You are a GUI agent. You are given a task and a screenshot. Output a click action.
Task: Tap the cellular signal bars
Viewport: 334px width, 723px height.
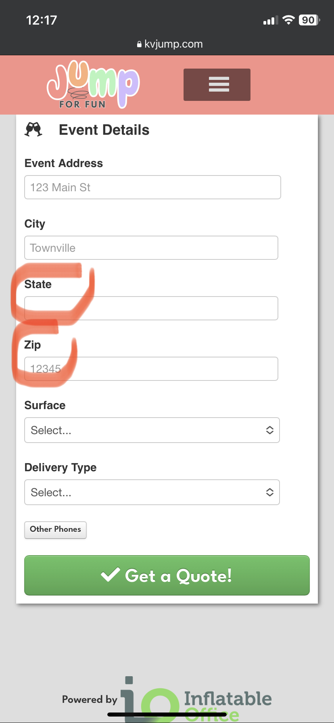[x=270, y=21]
